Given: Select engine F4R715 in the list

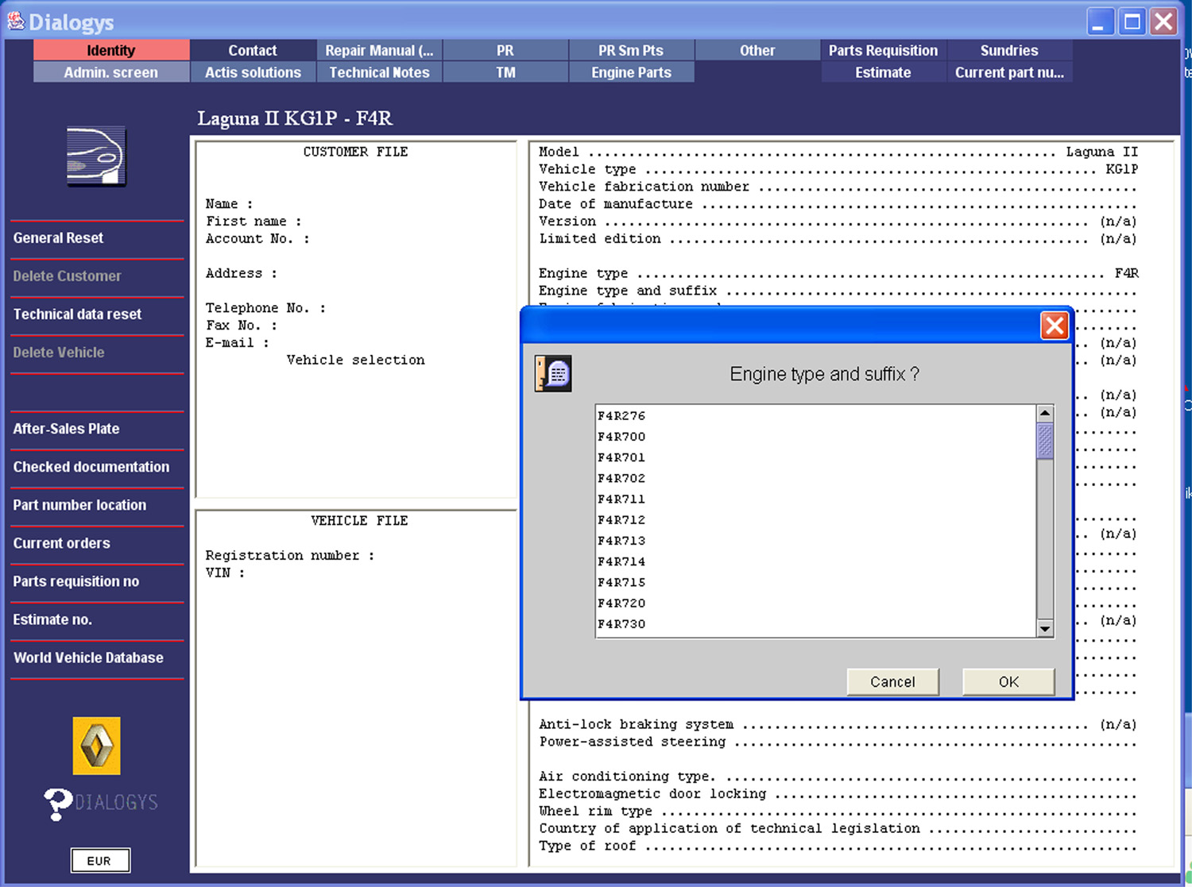Looking at the screenshot, I should click(816, 582).
